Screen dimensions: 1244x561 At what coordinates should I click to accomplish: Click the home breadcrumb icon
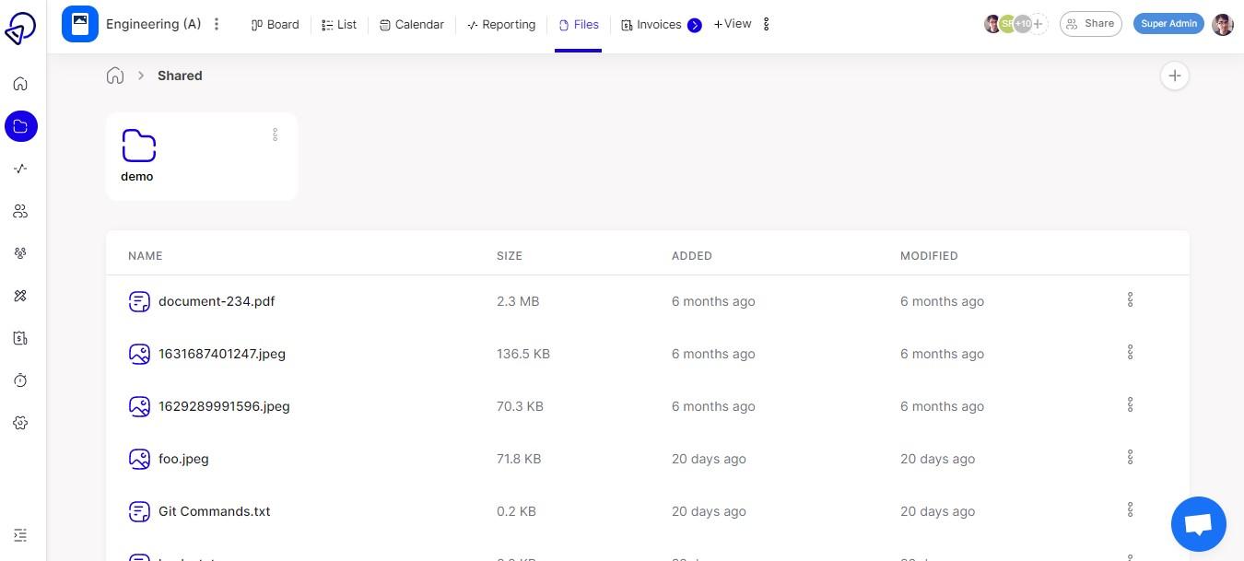point(115,76)
